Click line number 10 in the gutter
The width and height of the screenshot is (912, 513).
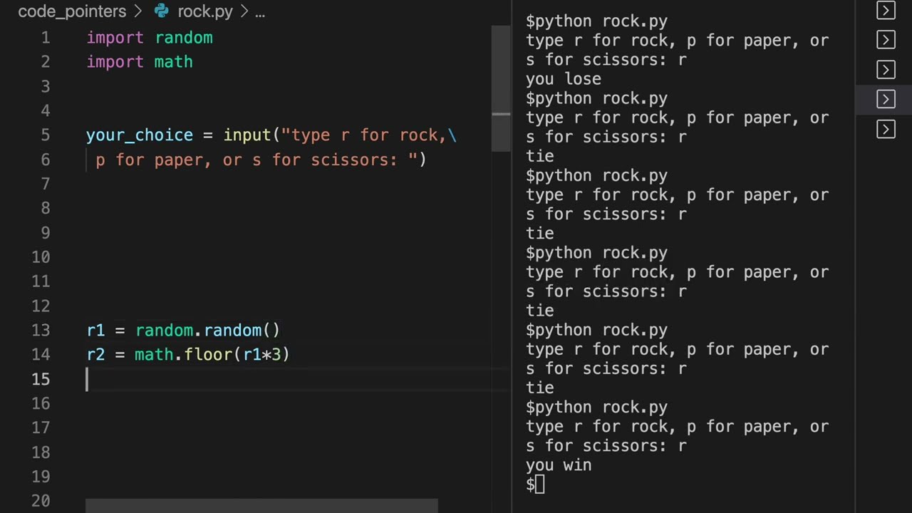point(41,257)
